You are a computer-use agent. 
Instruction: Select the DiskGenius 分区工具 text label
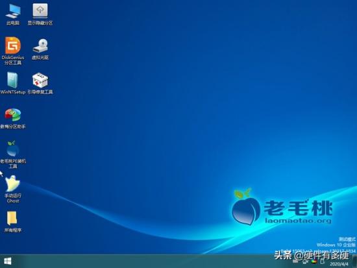pyautogui.click(x=13, y=60)
